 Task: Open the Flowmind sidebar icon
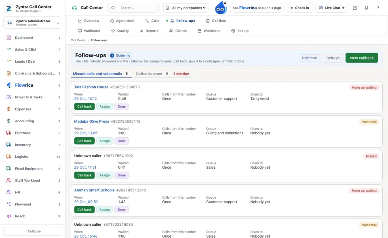[8, 204]
